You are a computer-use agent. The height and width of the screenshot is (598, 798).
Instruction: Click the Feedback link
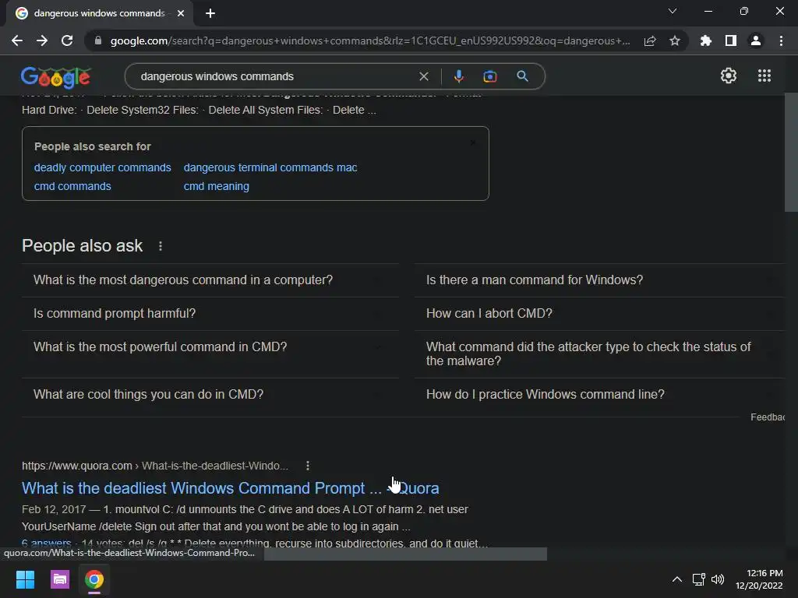pos(768,417)
